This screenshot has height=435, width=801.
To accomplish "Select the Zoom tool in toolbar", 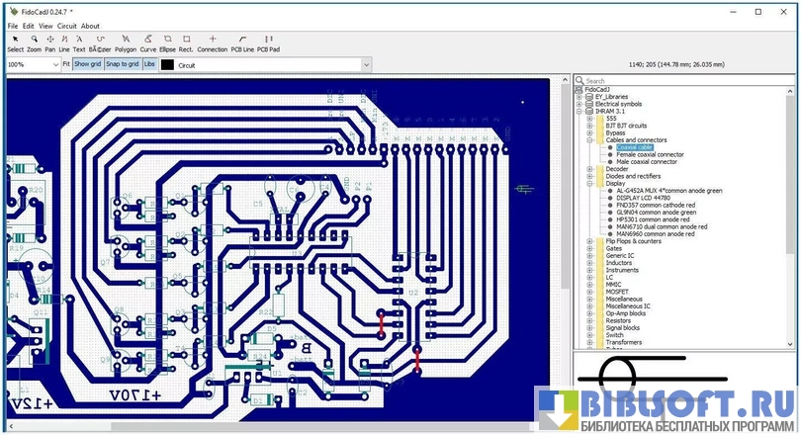I will [x=35, y=43].
